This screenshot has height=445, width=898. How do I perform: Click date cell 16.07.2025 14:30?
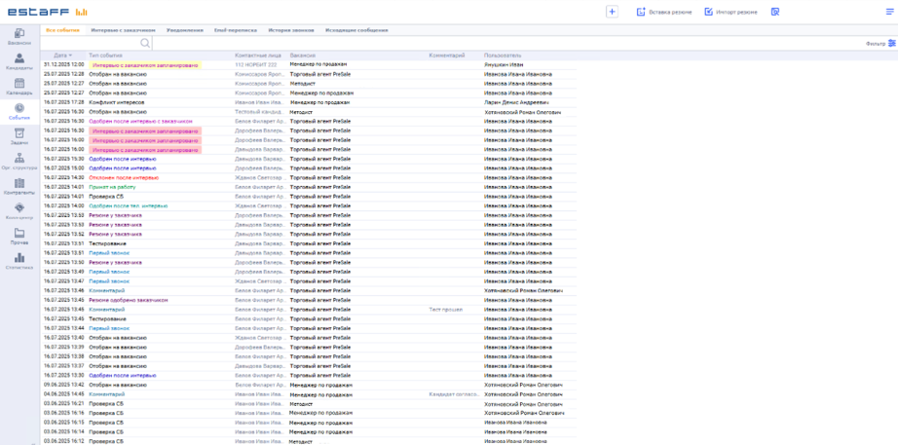64,177
